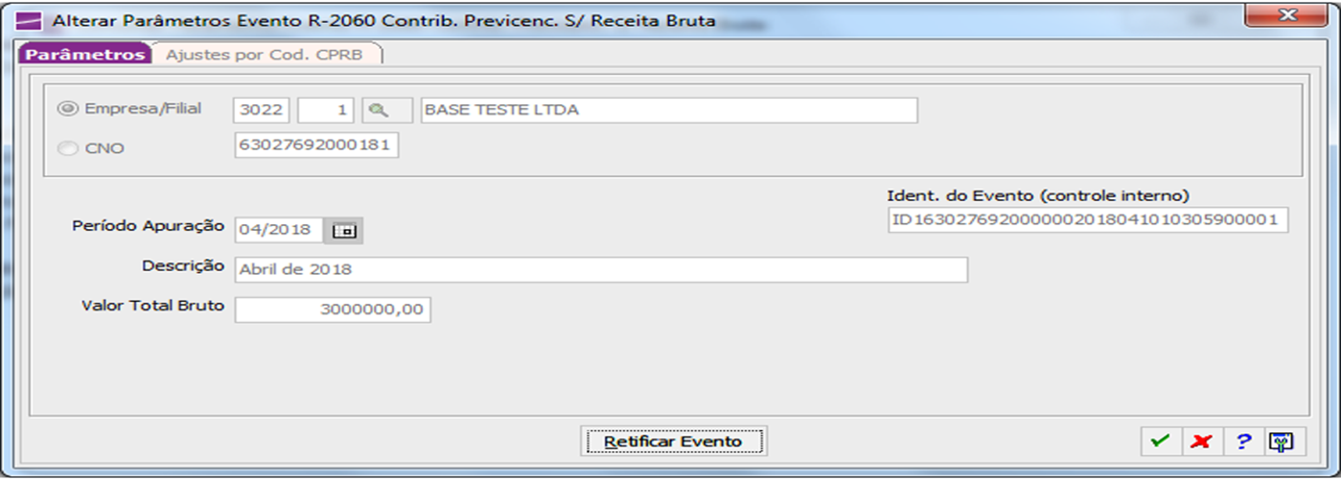
Task: Click the purple application icon in title bar
Action: pyautogui.click(x=31, y=20)
